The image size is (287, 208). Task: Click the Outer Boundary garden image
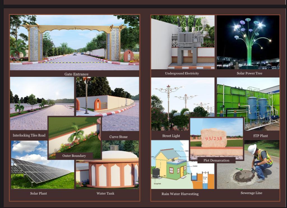[x=74, y=134]
